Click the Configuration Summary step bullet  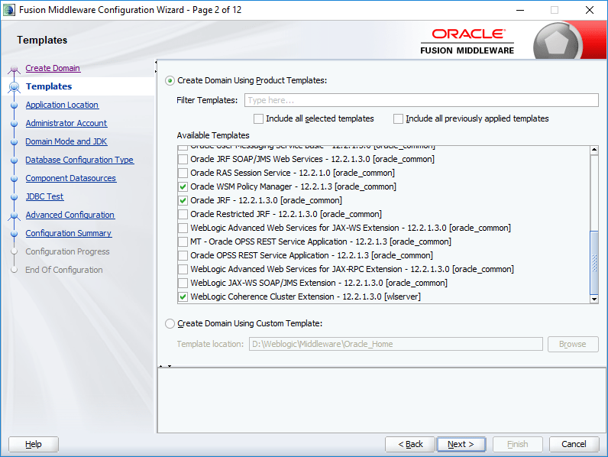coord(15,234)
